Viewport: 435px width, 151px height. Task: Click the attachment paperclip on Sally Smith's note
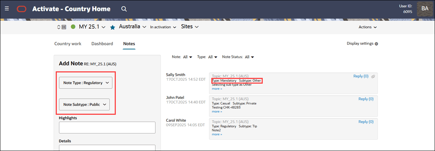pos(373,76)
